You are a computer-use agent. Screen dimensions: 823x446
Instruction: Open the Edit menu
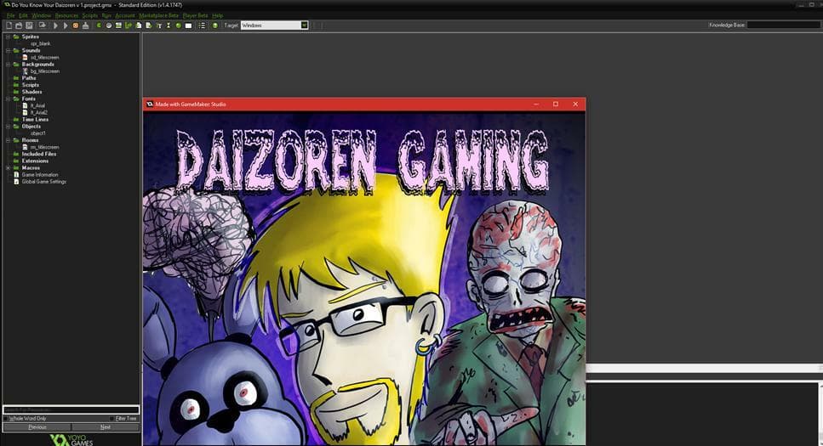[x=23, y=16]
